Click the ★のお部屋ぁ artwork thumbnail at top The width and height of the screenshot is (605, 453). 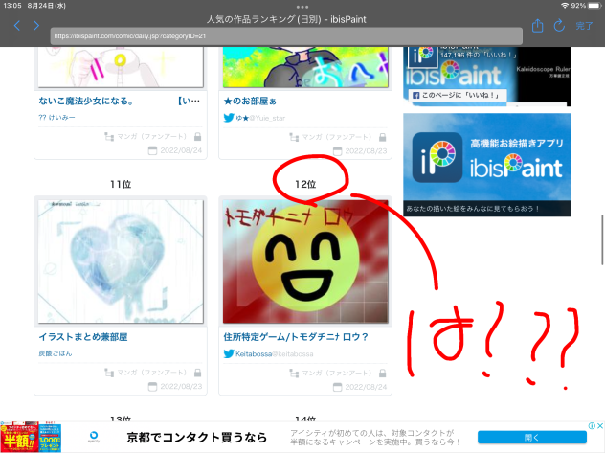[305, 67]
